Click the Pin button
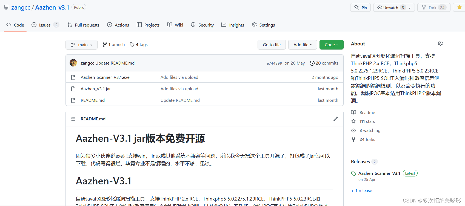The width and height of the screenshot is (465, 206). [360, 7]
